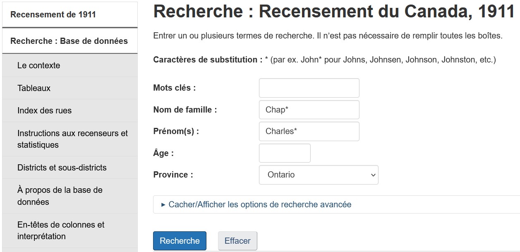The image size is (520, 252).
Task: Navigate to Districts et sous-districts
Action: pos(62,168)
